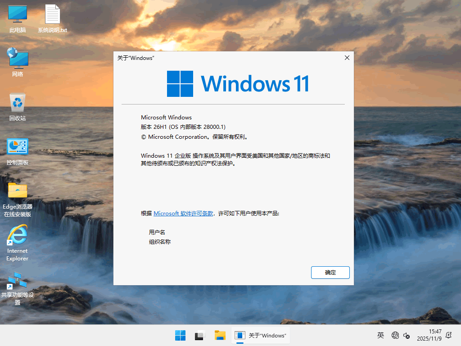Viewport: 461px width, 346px height.
Task: Click the 组织名称 label
Action: click(160, 241)
